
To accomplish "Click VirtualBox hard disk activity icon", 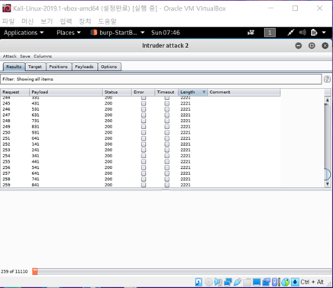I will (199, 282).
